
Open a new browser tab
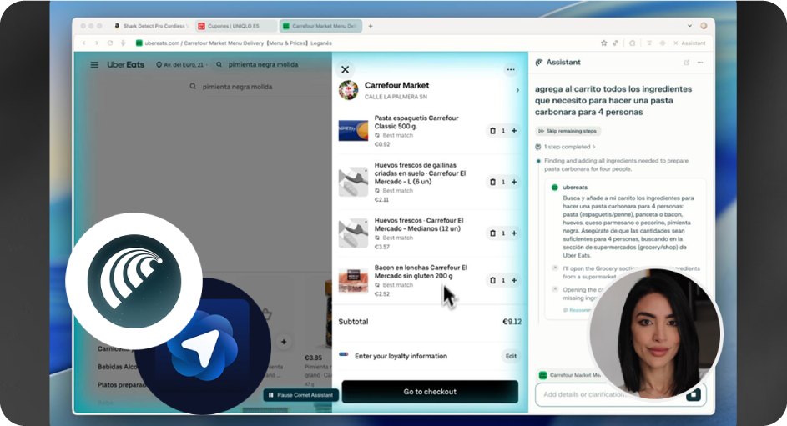(371, 26)
